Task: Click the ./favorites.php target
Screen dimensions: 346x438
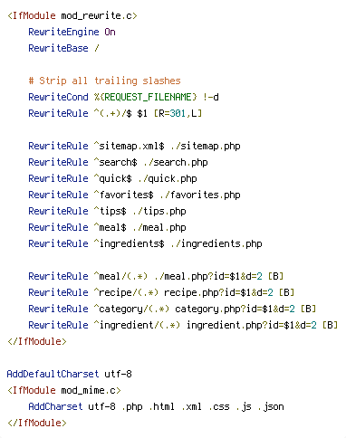Action: coord(200,195)
